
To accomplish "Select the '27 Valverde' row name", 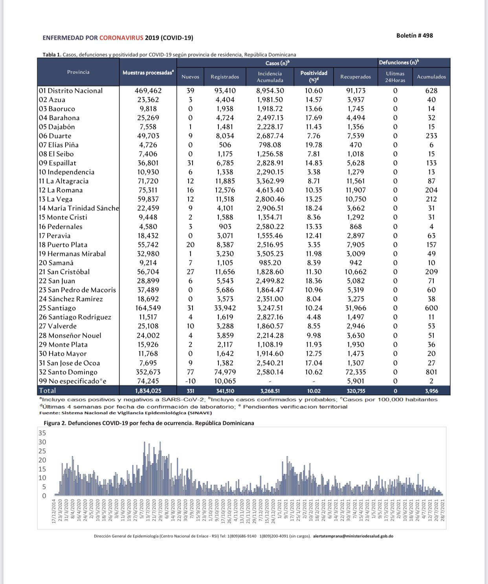I will pyautogui.click(x=58, y=326).
